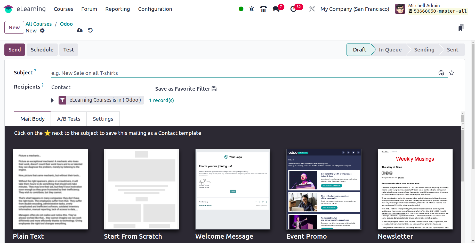
Task: Open the Mitchell Admin user menu
Action: pos(431,9)
